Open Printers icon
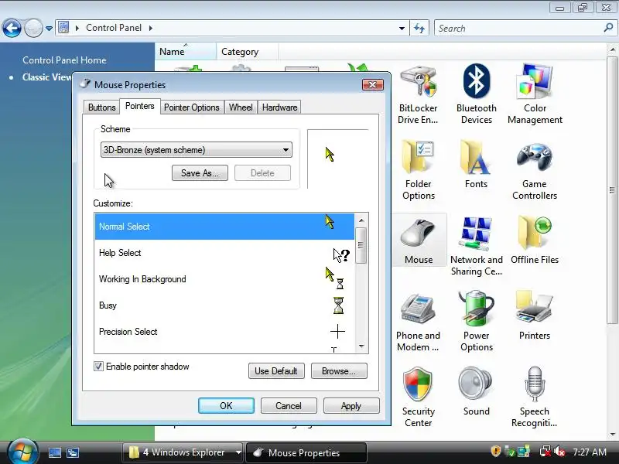This screenshot has width=619, height=464. [x=535, y=316]
